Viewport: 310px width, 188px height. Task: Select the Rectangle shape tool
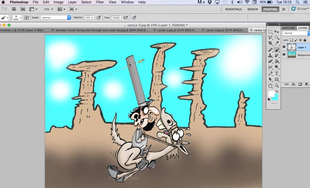coord(277,79)
